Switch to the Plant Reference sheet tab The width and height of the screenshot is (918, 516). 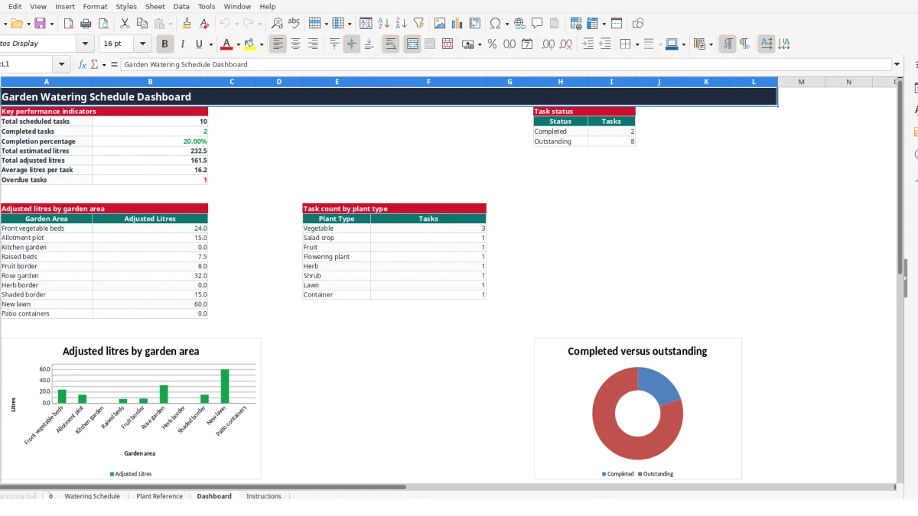coord(159,496)
